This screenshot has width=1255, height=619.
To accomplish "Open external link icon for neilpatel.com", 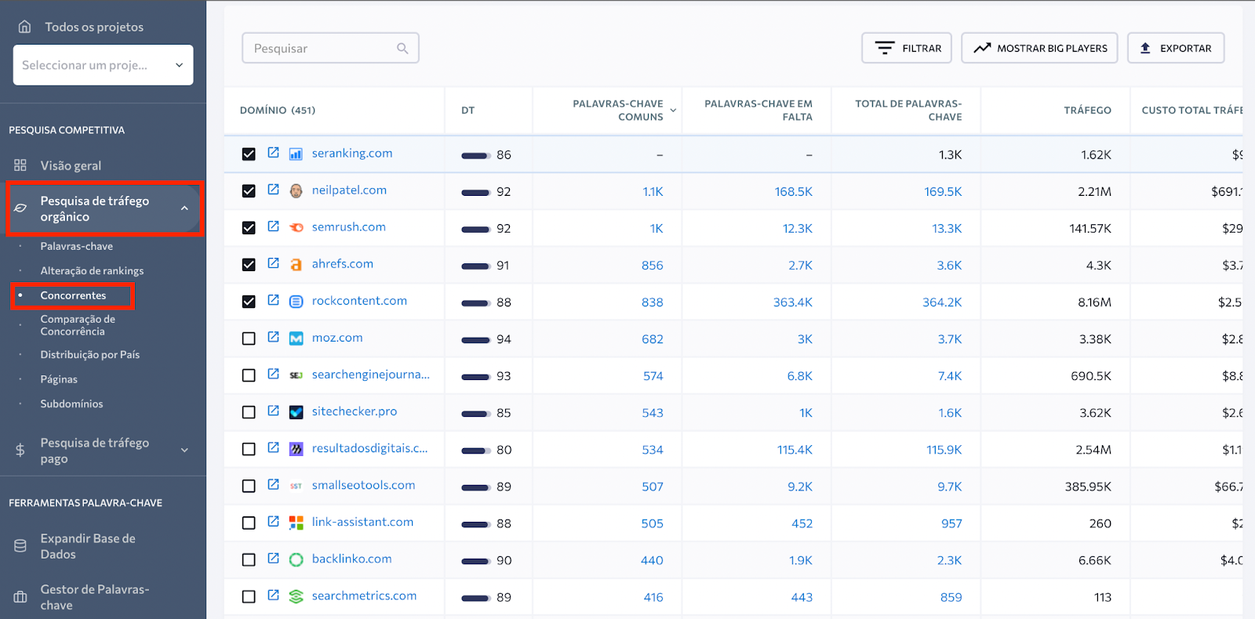I will point(273,190).
